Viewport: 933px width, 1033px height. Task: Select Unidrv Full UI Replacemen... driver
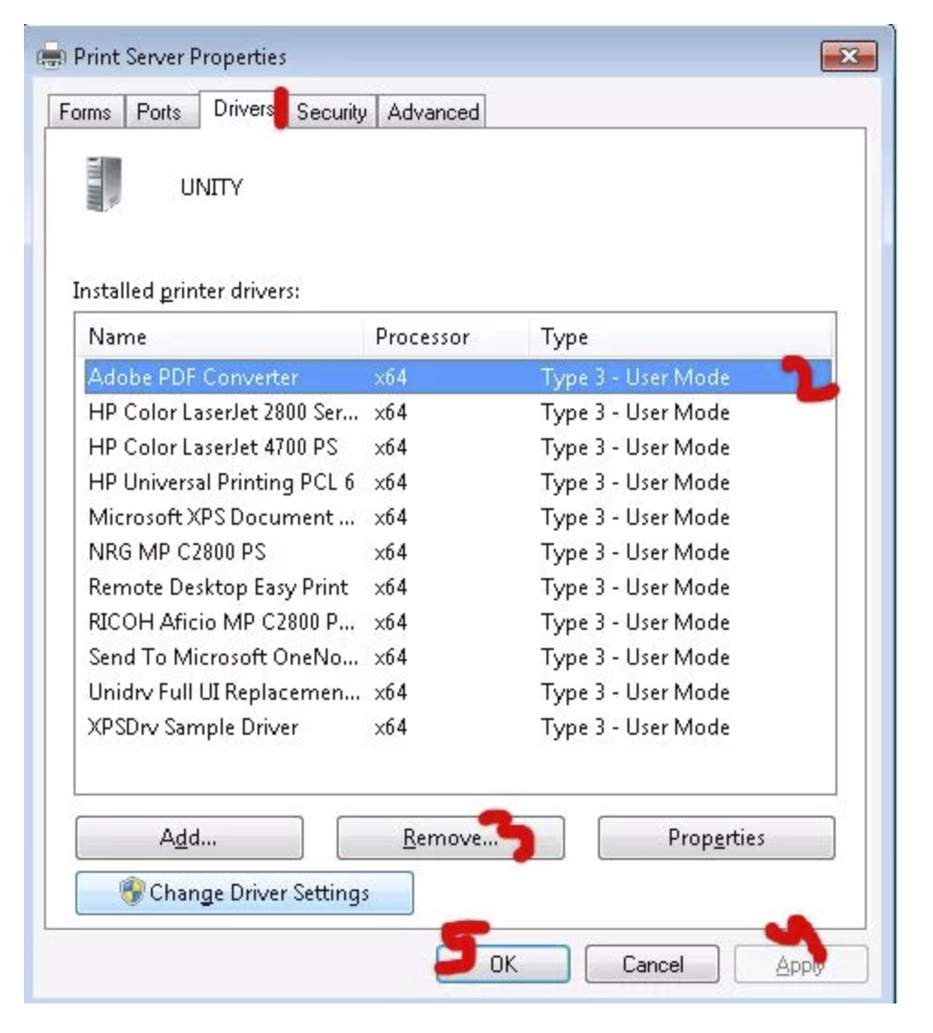(457, 691)
